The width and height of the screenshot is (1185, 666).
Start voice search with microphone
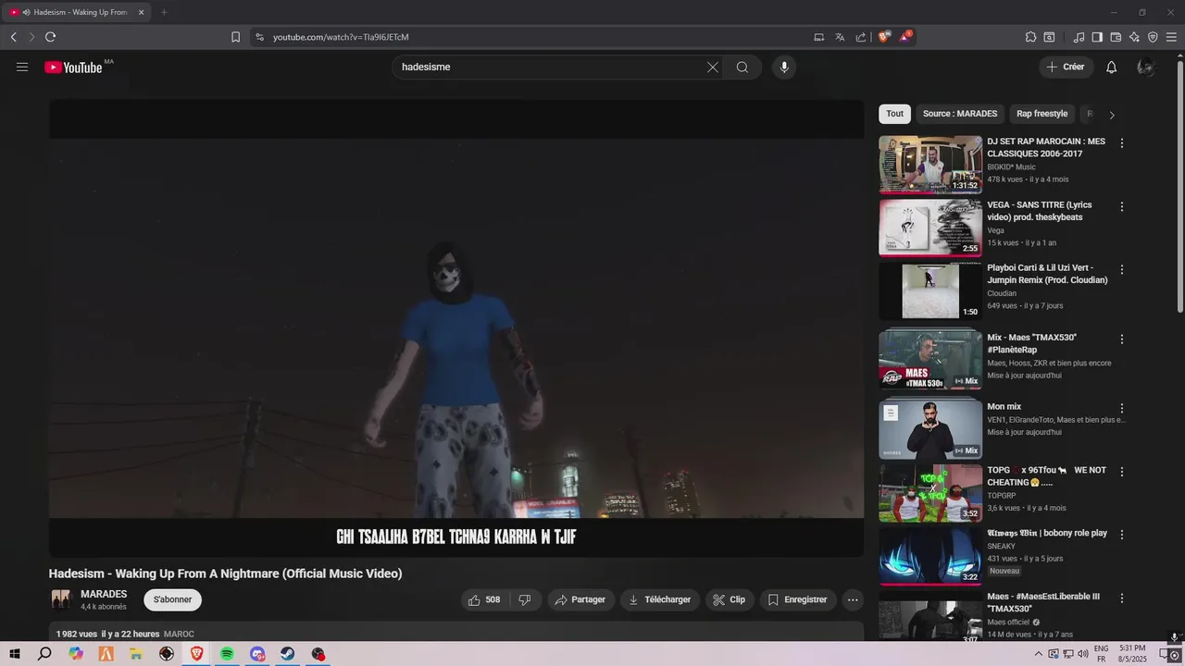pos(784,67)
